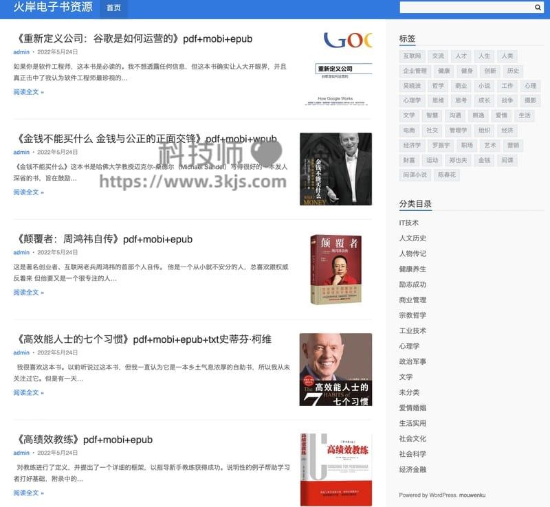
Task: Select the 吴晓波 tag
Action: tap(412, 86)
